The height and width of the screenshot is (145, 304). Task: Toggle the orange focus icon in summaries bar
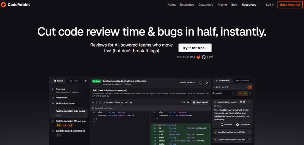250,87
